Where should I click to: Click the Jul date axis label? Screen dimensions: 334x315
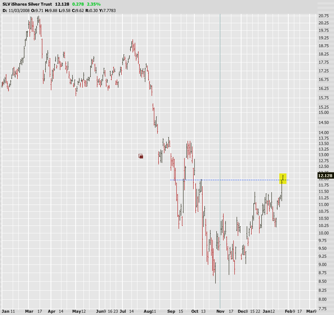point(122,311)
